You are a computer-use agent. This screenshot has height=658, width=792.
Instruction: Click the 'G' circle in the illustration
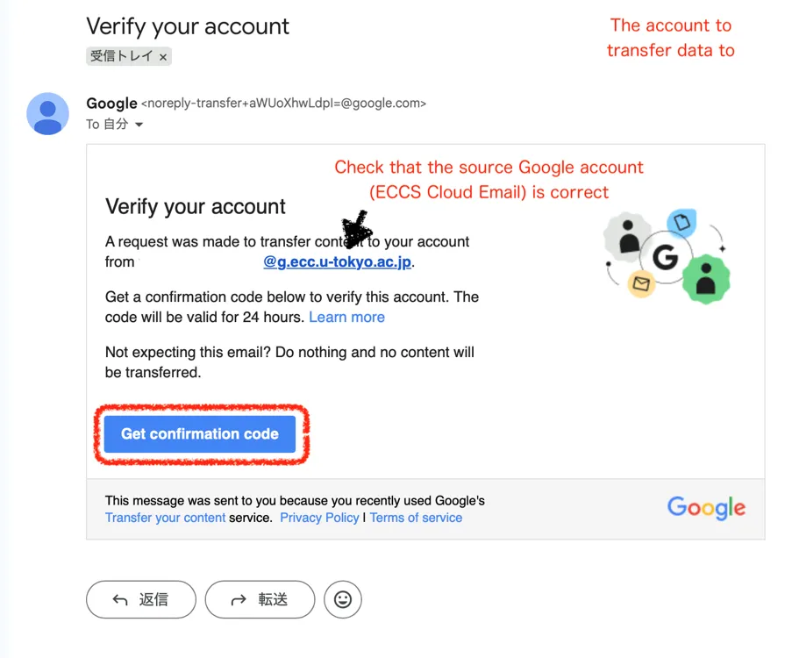[x=666, y=257]
